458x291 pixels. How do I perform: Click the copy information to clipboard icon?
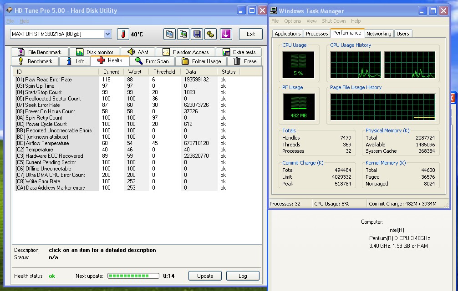[x=169, y=34]
